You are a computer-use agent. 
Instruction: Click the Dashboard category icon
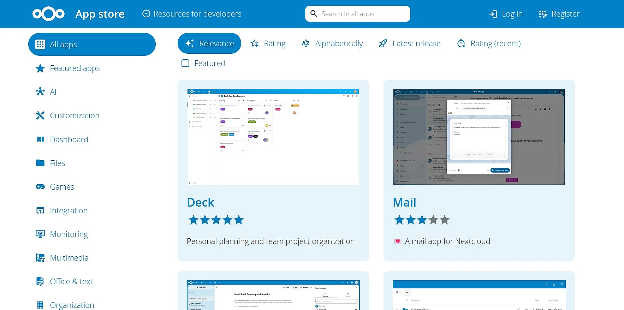click(x=40, y=139)
